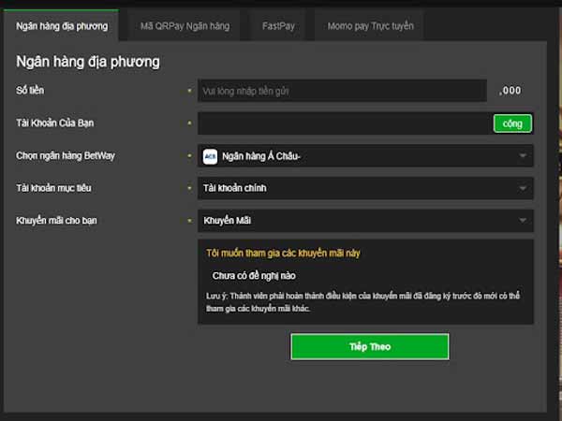Expand the Tài khoản mục tiêu combo box
This screenshot has height=421, width=562.
pos(365,189)
